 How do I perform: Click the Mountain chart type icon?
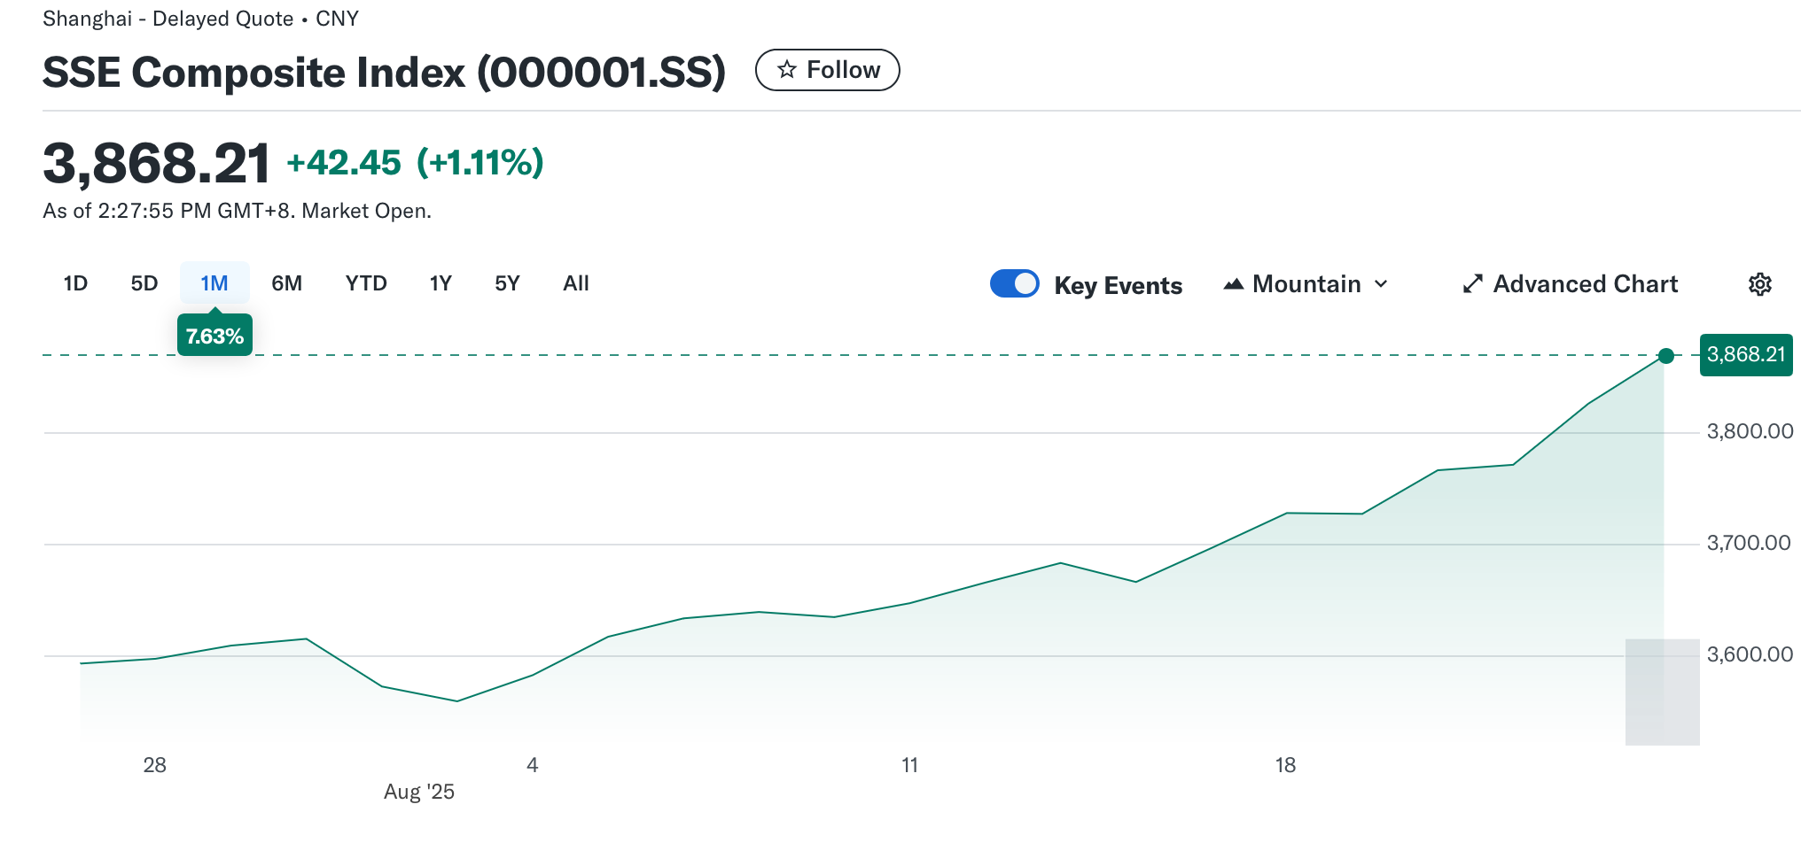point(1233,284)
